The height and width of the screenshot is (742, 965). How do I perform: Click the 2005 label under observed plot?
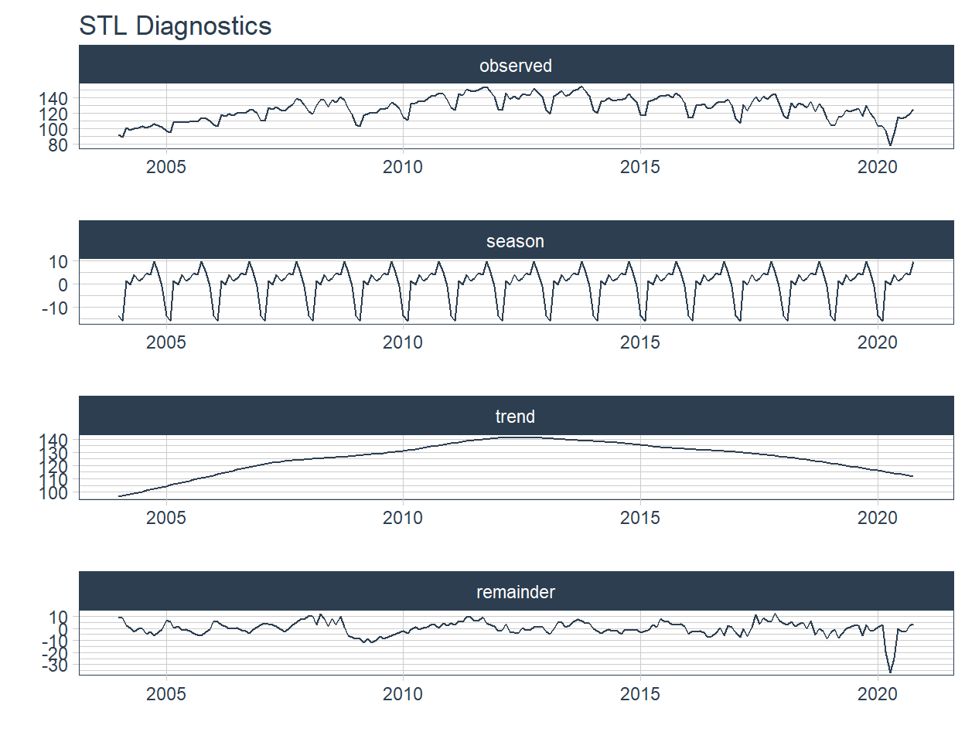(x=165, y=167)
